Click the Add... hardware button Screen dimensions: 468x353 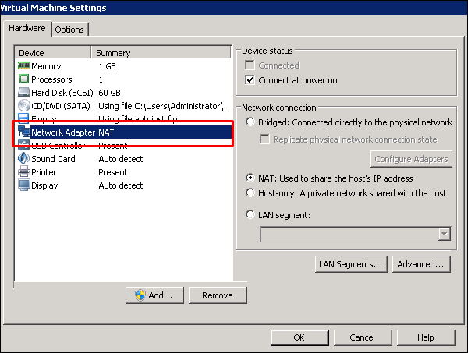click(154, 295)
